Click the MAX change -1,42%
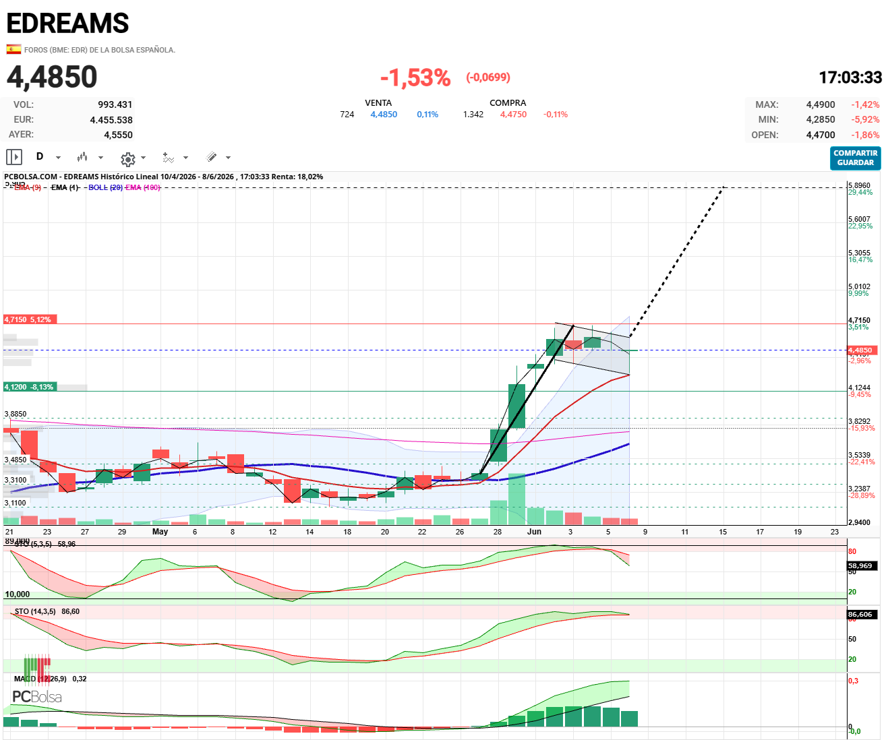The width and height of the screenshot is (888, 740). click(x=865, y=104)
